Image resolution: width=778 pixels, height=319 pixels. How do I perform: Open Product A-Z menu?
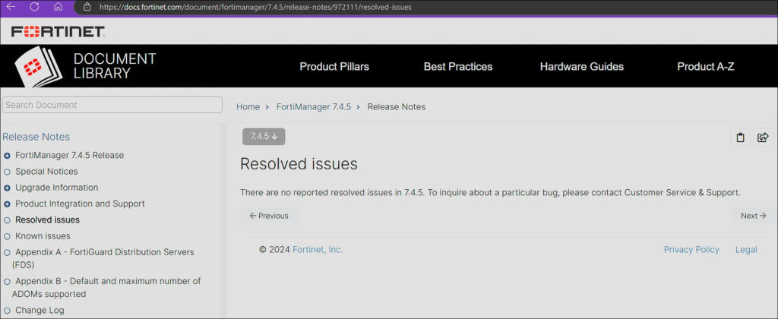[706, 67]
